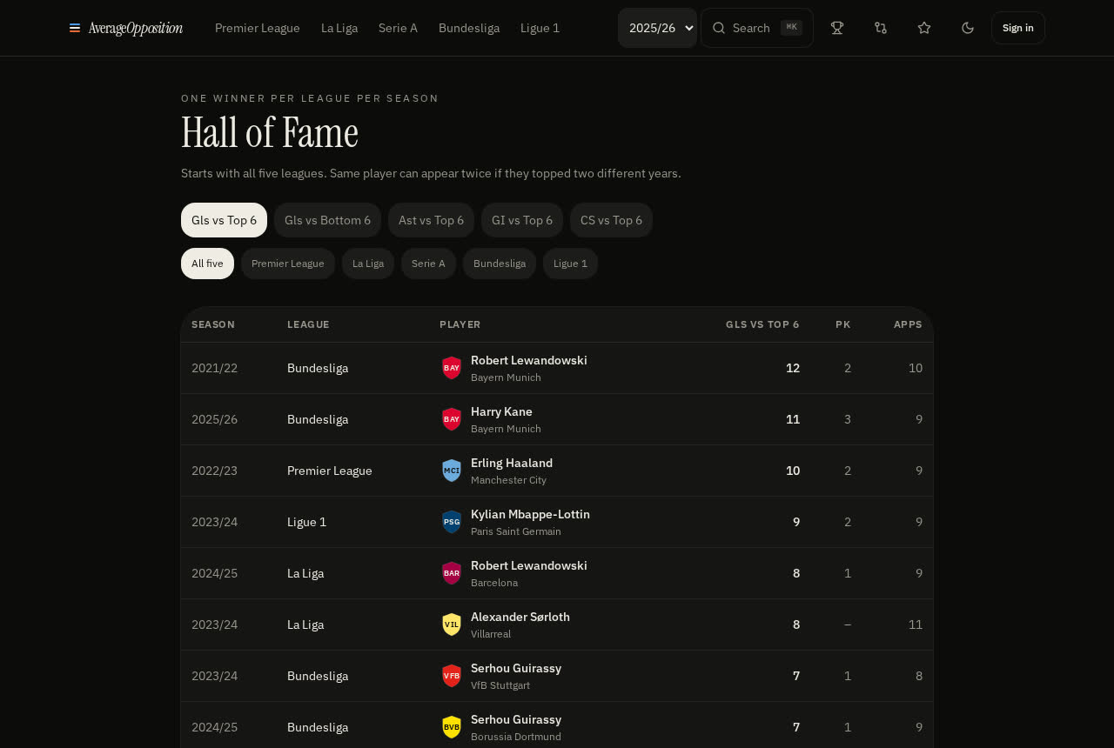The image size is (1114, 748).
Task: Click the Search input field
Action: pyautogui.click(x=757, y=28)
